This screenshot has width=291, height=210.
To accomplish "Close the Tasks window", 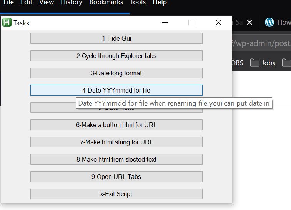I will (218, 23).
